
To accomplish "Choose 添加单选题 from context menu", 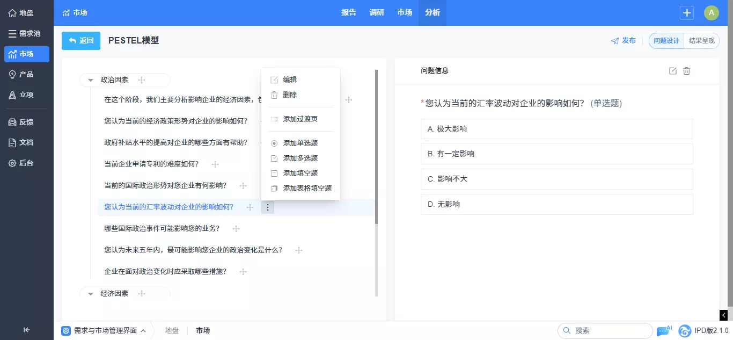I will pos(300,143).
